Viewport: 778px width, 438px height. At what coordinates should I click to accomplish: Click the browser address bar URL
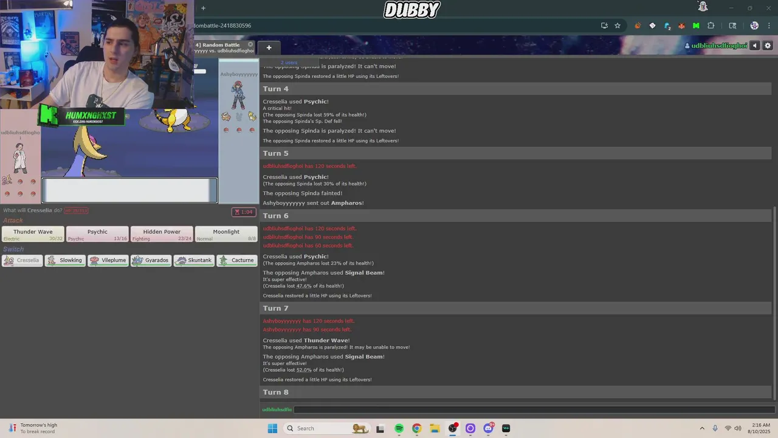click(x=222, y=26)
